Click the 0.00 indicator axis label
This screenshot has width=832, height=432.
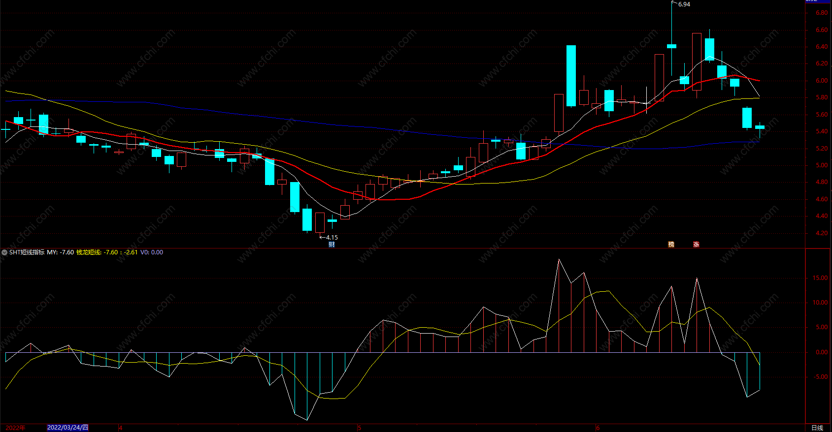pos(822,352)
